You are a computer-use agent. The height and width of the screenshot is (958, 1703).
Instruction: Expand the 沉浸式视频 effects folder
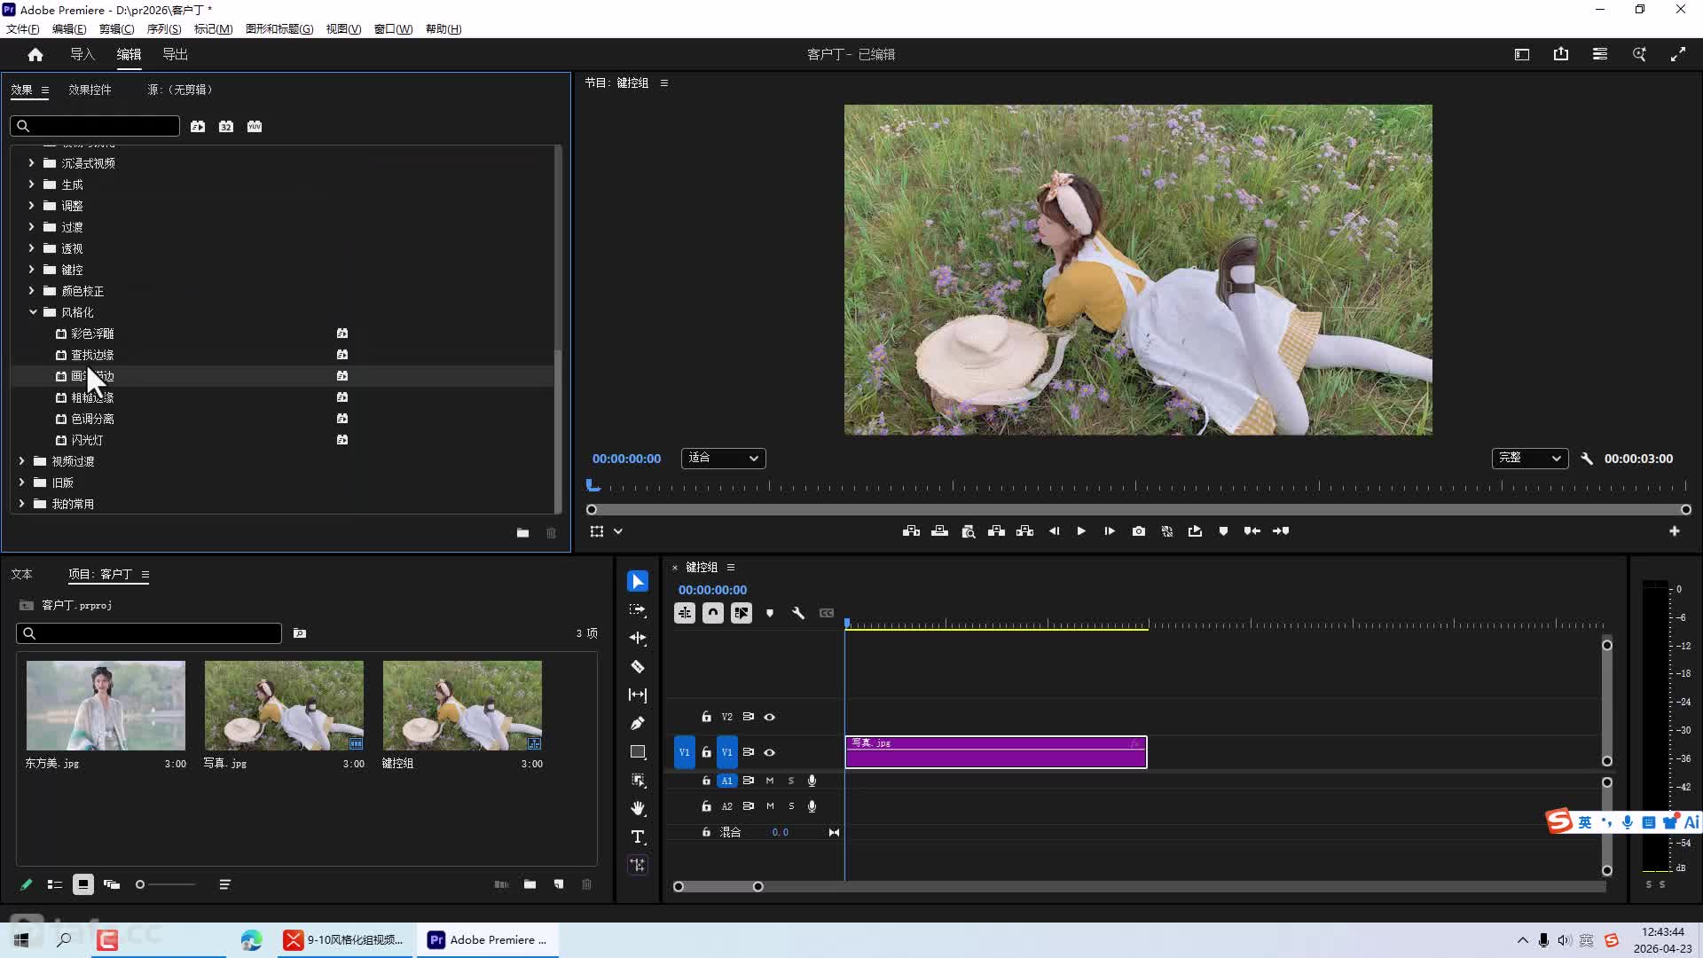[x=31, y=163]
